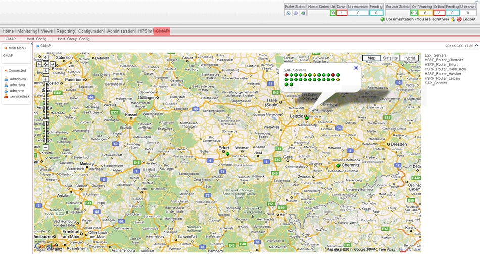The image size is (480, 254).
Task: Click the blue arrows icon before GMAP breadcrumb
Action: click(x=38, y=46)
